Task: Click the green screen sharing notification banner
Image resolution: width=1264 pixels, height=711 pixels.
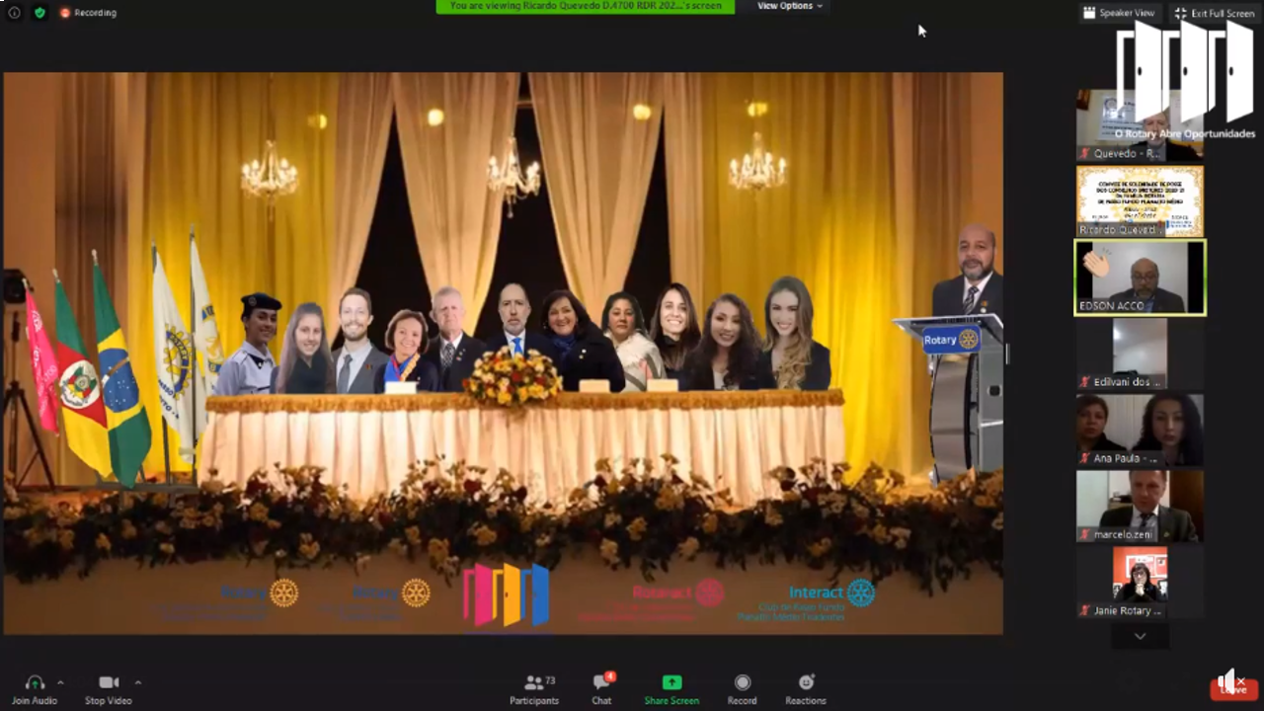Action: pyautogui.click(x=585, y=6)
